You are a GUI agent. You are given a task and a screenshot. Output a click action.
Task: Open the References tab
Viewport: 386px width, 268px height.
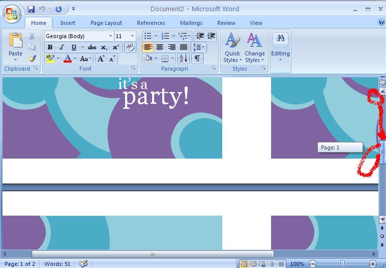pyautogui.click(x=151, y=23)
